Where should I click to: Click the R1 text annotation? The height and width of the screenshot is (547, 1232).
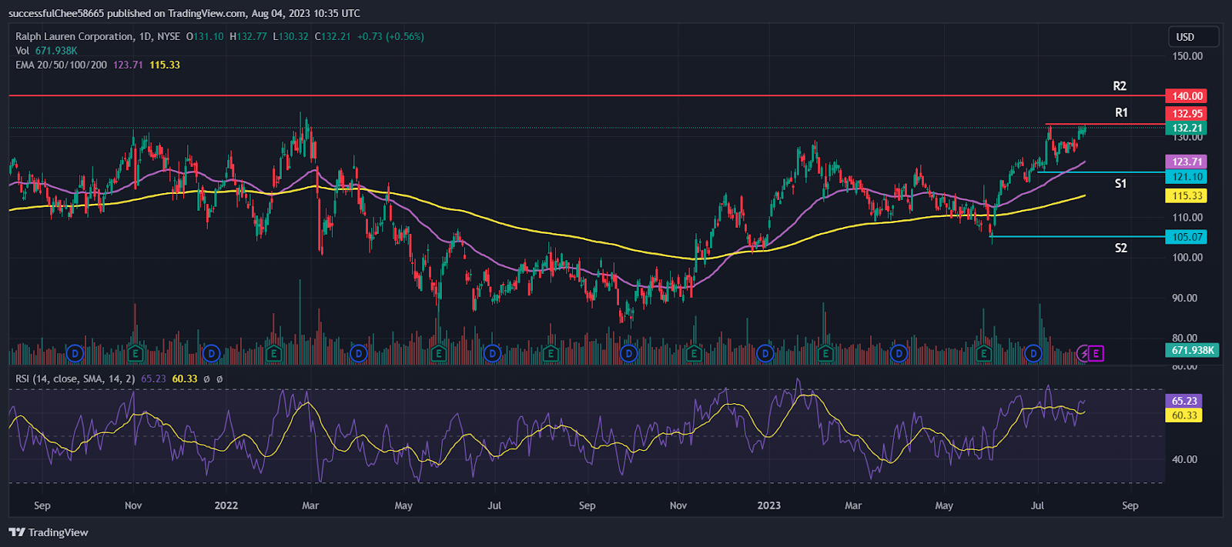[x=1121, y=112]
